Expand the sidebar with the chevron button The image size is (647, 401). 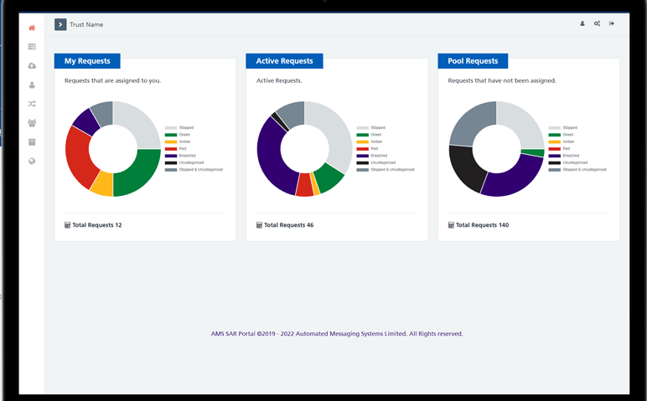coord(60,24)
